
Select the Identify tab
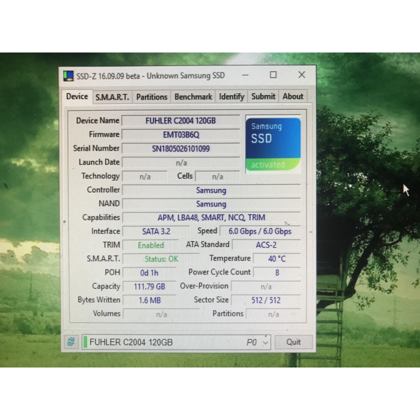pyautogui.click(x=231, y=97)
